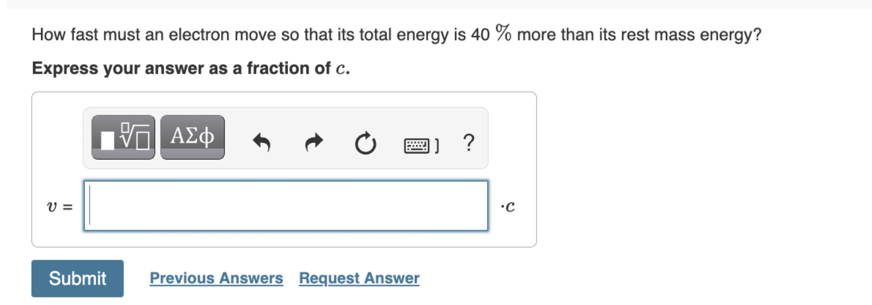The height and width of the screenshot is (305, 872).
Task: Open equation editor help via question mark
Action: pyautogui.click(x=470, y=141)
